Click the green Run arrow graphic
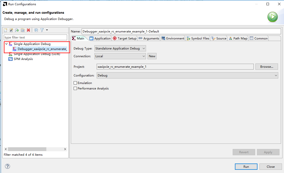This screenshot has width=284, height=173. (272, 17)
